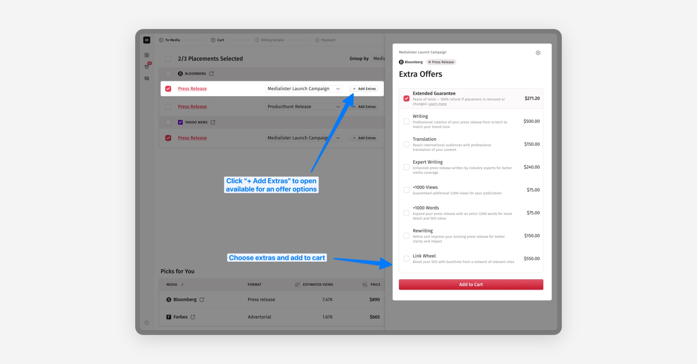The height and width of the screenshot is (364, 697).
Task: Open the cart basket icon with badge
Action: (x=147, y=67)
